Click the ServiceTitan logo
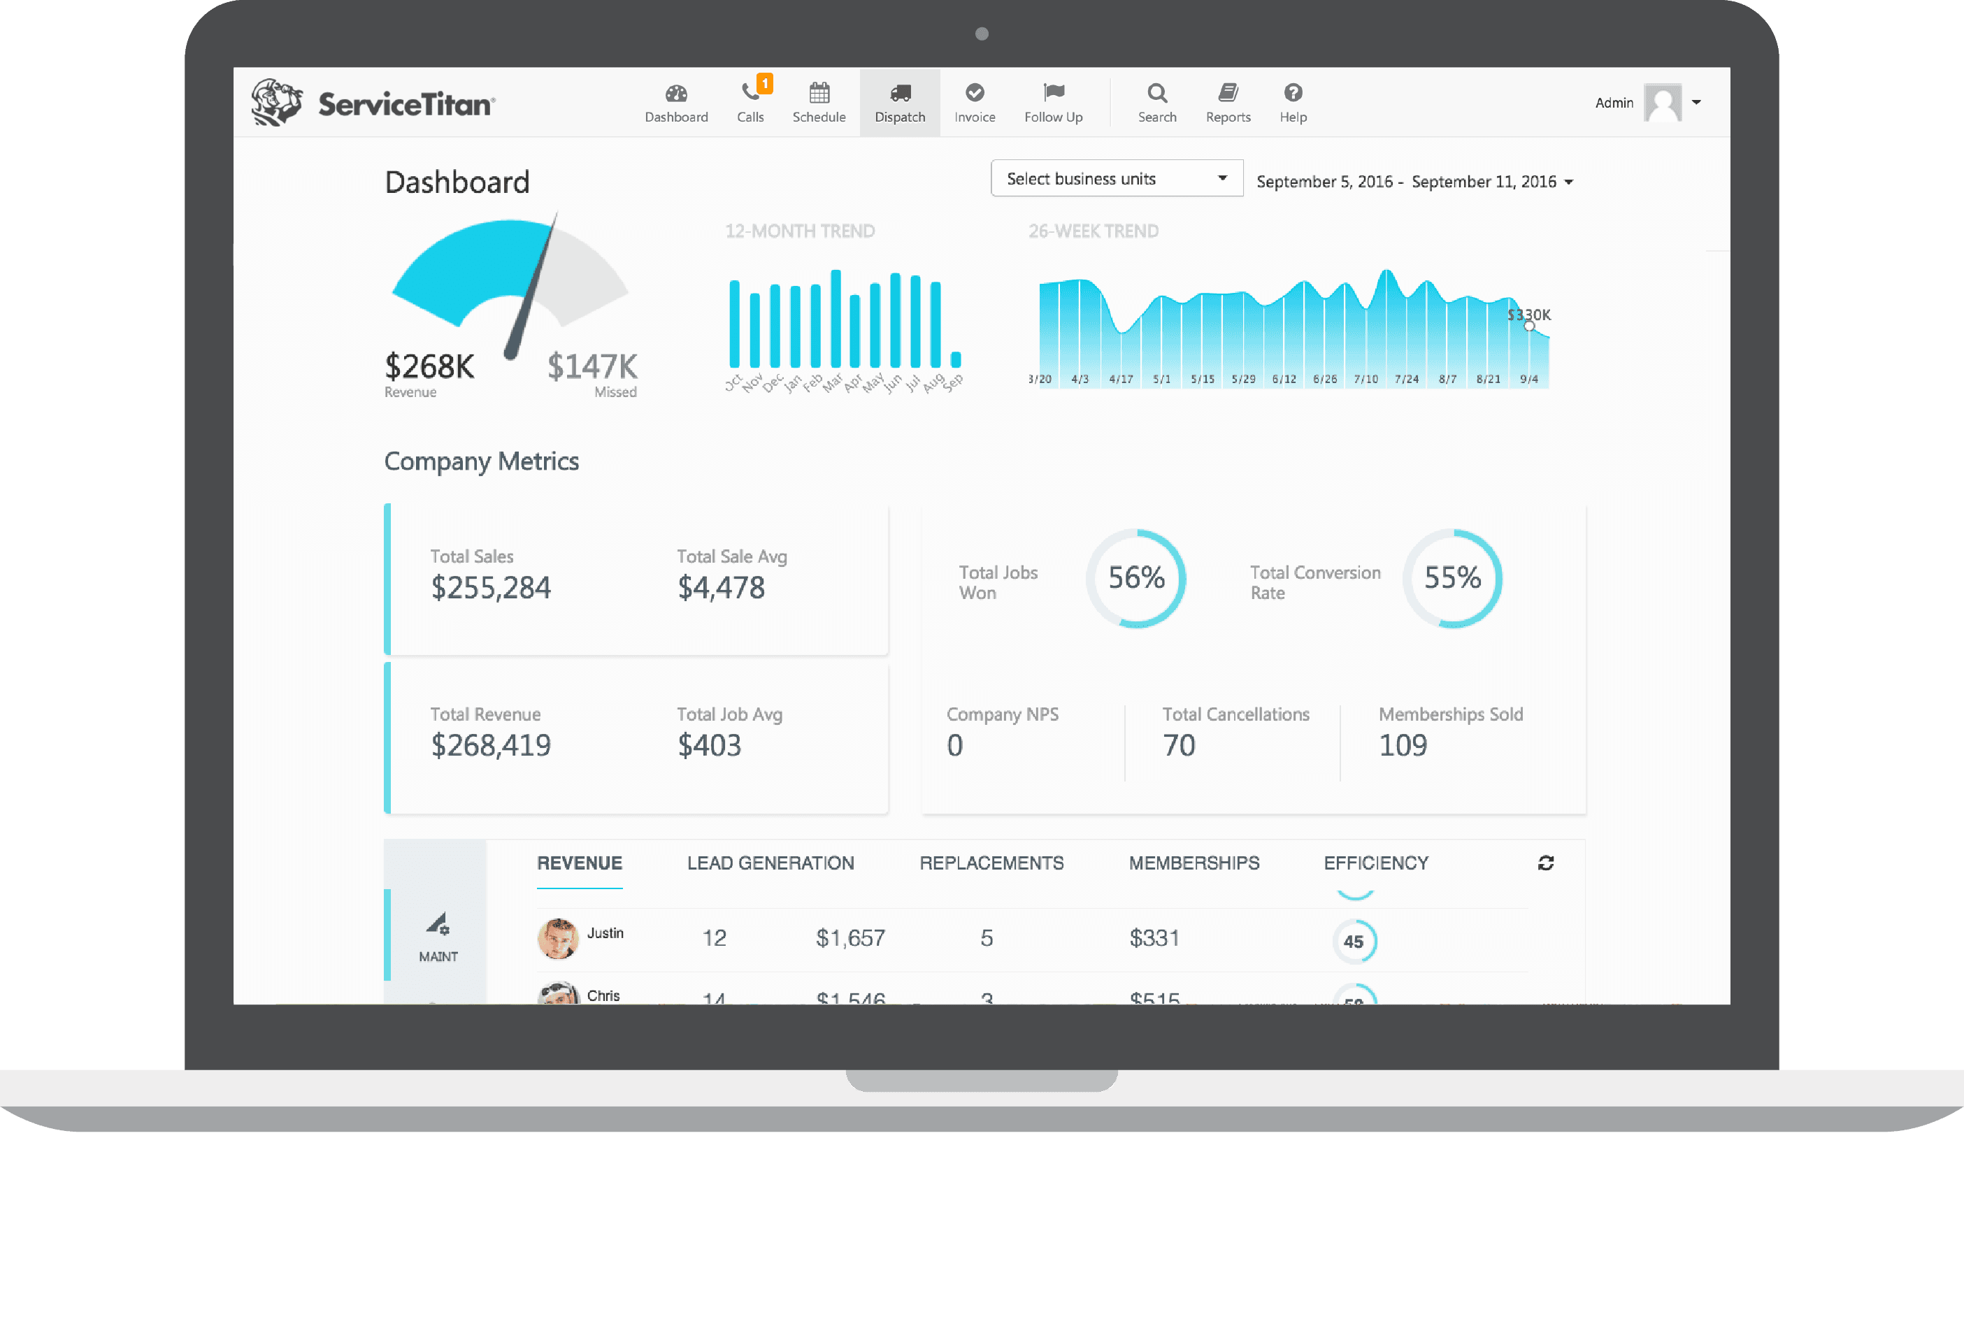Image resolution: width=1964 pixels, height=1340 pixels. click(x=373, y=103)
